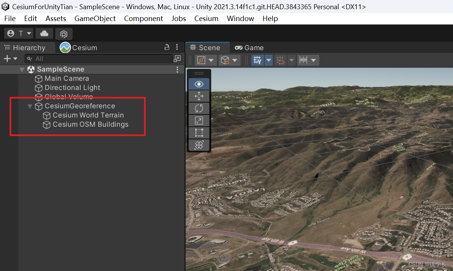Open the Component menu

143,18
